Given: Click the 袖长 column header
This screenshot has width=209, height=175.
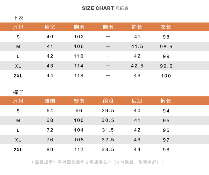Looking at the screenshot, I should point(137,27).
